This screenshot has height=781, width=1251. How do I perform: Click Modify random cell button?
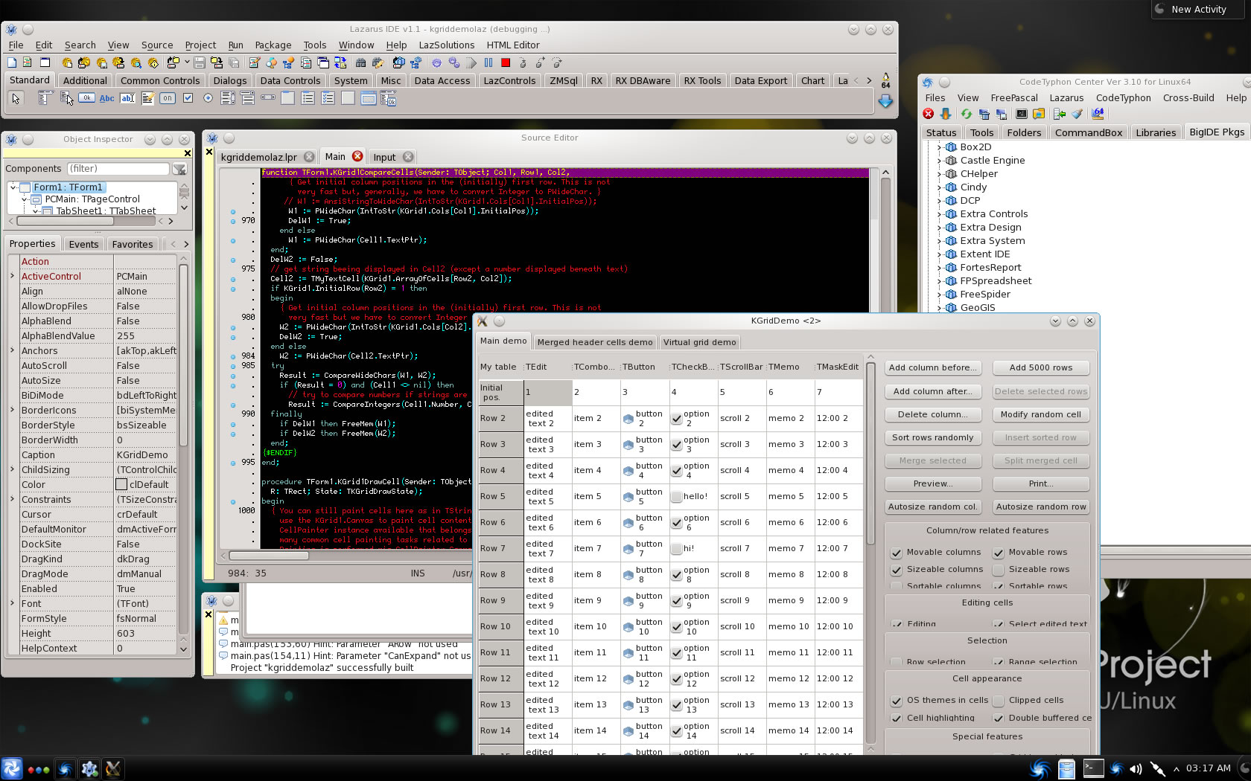1041,414
